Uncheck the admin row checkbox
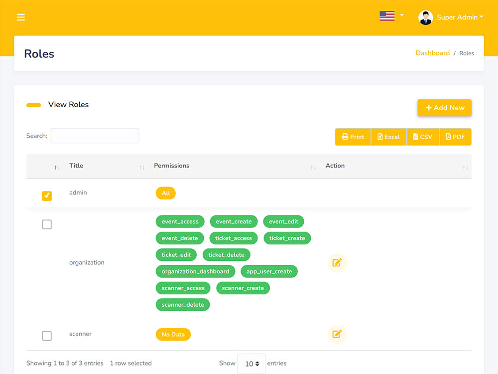 (47, 196)
